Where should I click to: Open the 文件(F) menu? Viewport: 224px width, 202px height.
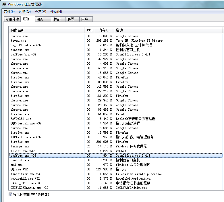(9, 11)
